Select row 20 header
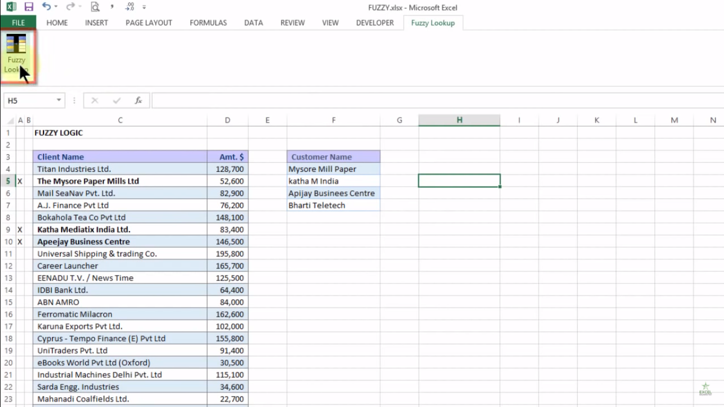The image size is (724, 407). 8,363
